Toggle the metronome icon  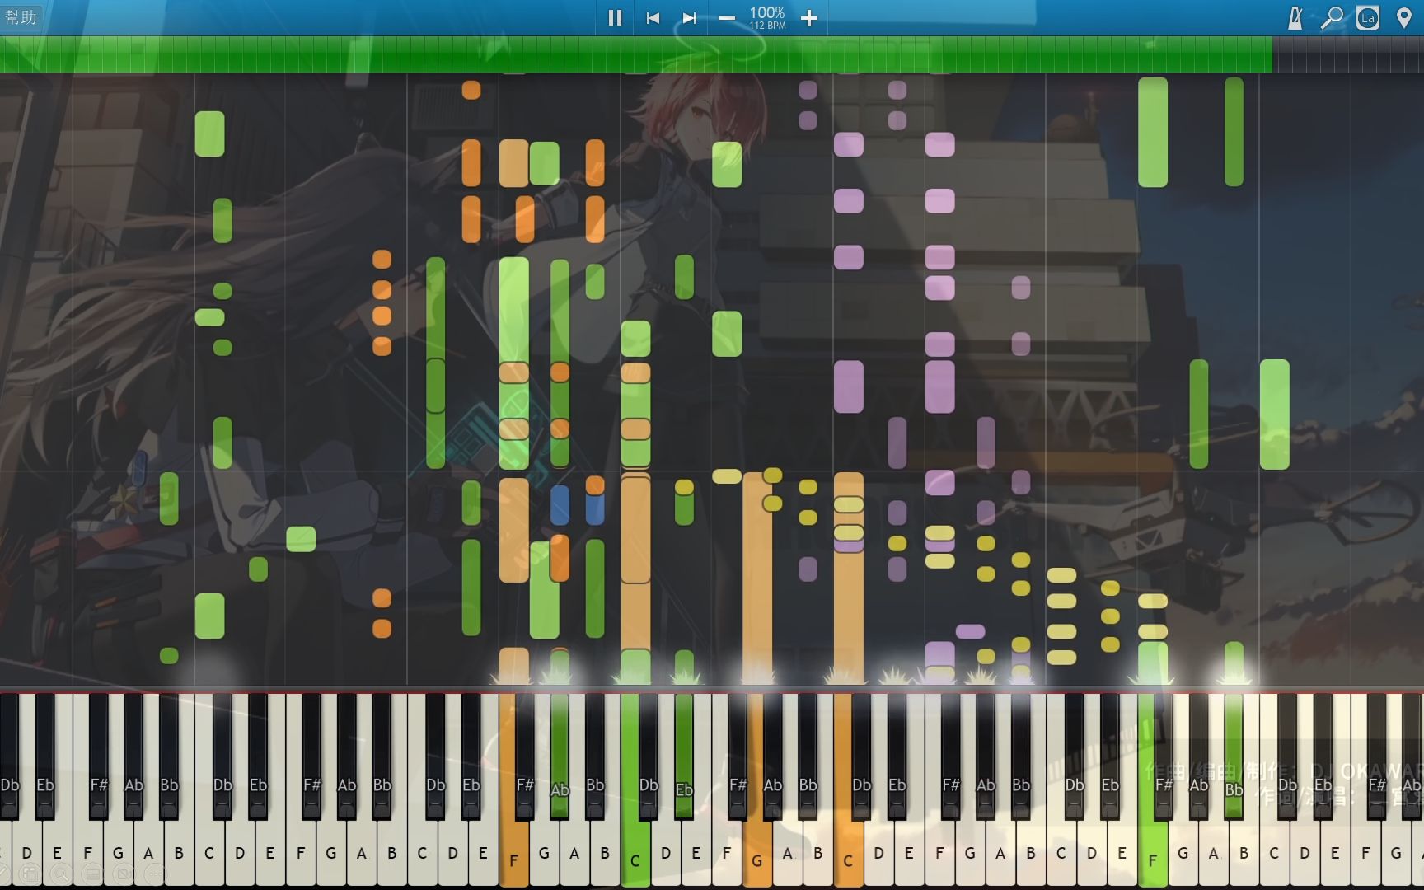[x=1295, y=17]
